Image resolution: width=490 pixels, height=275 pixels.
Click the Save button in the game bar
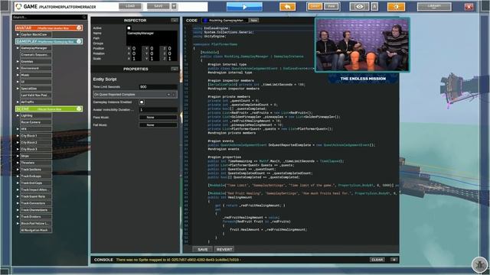158,6
